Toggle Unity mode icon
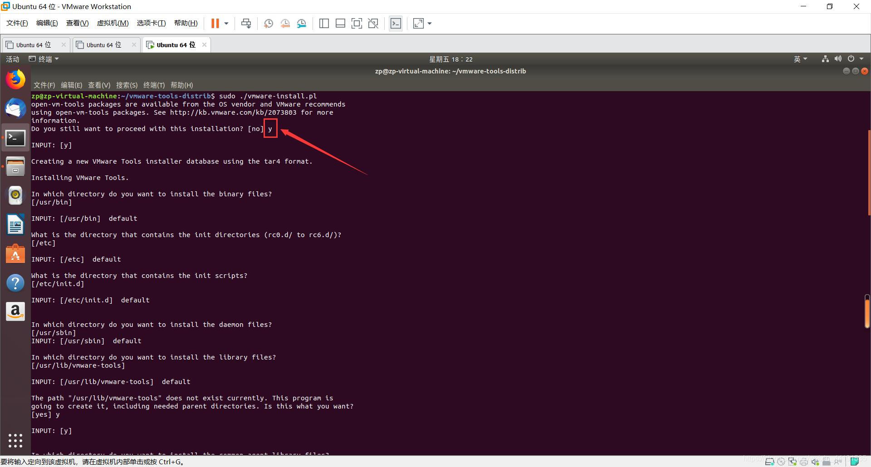 click(x=373, y=23)
